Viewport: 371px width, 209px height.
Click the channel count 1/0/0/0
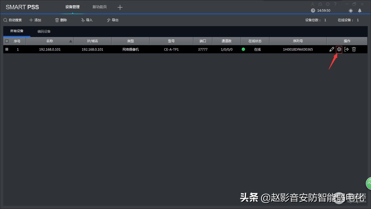click(x=227, y=50)
